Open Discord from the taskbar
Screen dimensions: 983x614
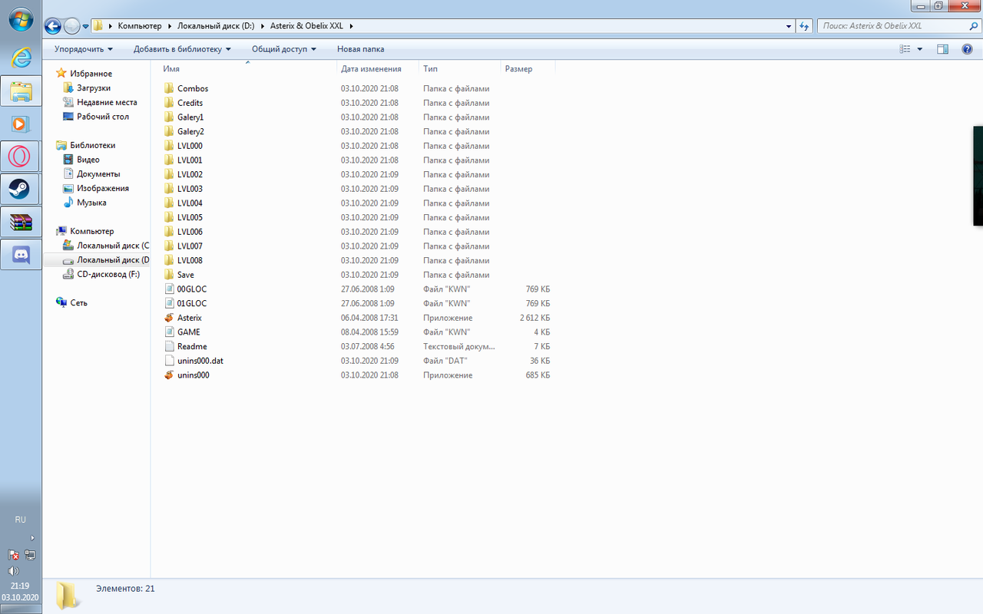[21, 254]
